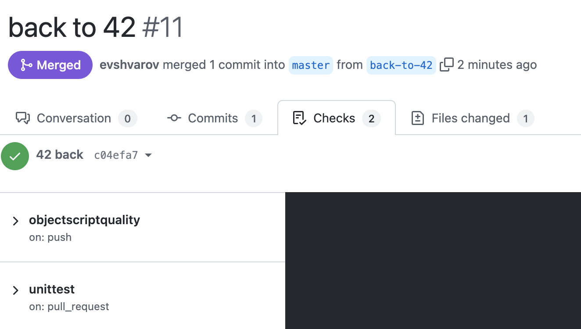Open evshvarov's user profile link
581x329 pixels.
[129, 65]
